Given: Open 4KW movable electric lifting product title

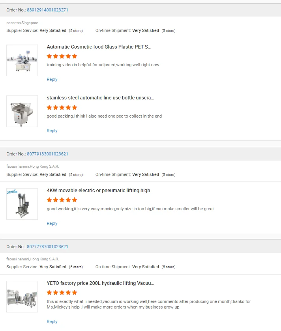Looking at the screenshot, I should pos(100,191).
